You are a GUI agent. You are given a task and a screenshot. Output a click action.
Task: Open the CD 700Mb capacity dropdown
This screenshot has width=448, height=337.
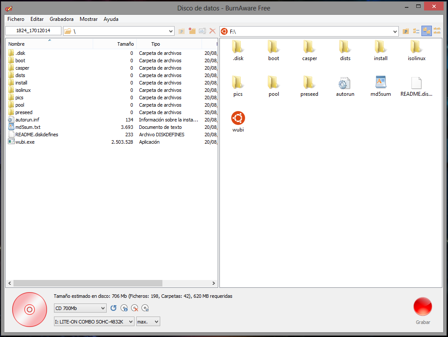coord(104,308)
